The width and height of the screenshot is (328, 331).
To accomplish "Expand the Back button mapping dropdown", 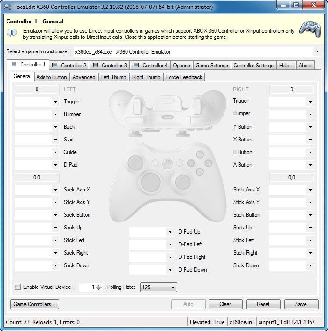I will click(55, 127).
